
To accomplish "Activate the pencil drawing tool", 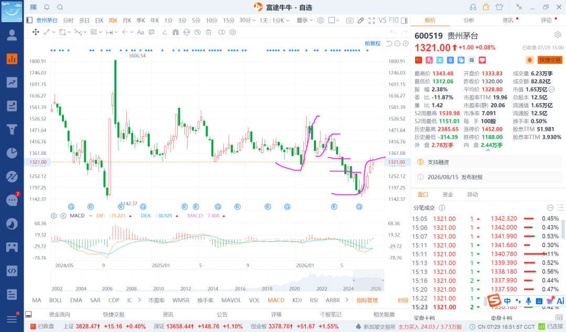I will click(x=361, y=20).
